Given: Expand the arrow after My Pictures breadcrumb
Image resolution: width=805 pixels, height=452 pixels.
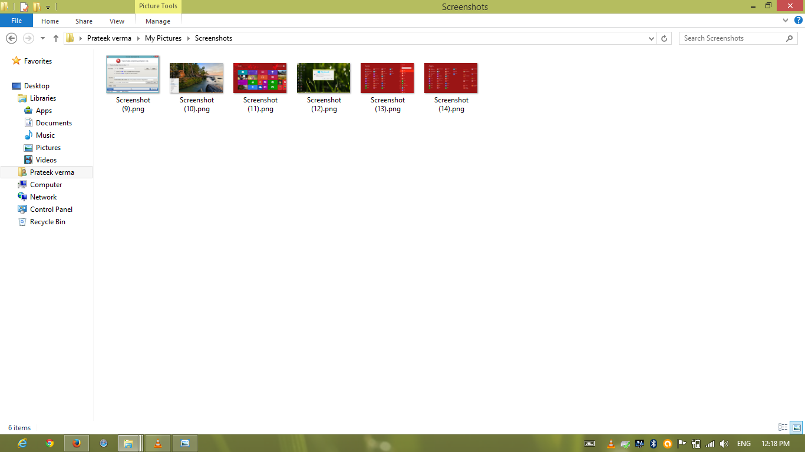Looking at the screenshot, I should click(x=189, y=38).
